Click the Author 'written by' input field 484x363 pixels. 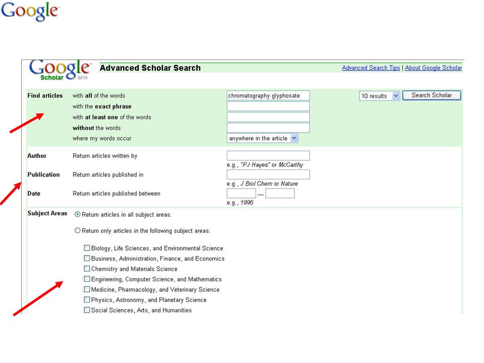pos(268,156)
